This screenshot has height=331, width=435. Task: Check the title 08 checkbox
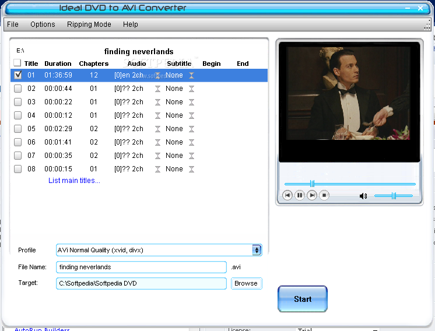click(x=17, y=169)
